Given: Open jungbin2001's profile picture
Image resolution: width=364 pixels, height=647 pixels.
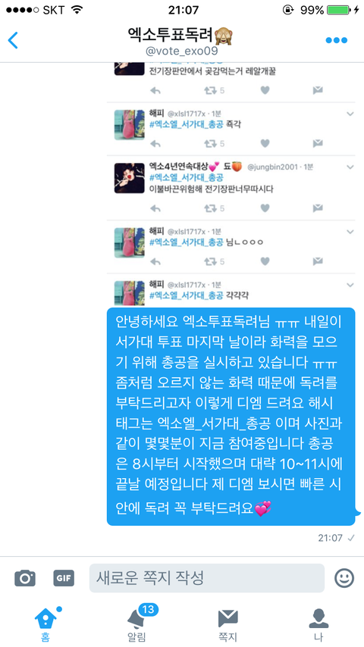Looking at the screenshot, I should [130, 178].
